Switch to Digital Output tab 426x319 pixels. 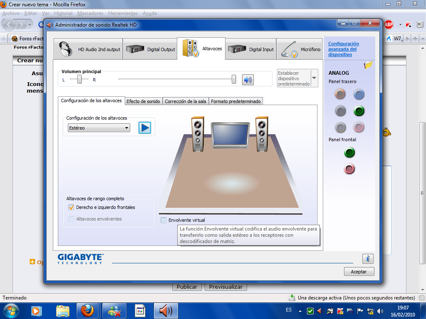[150, 49]
